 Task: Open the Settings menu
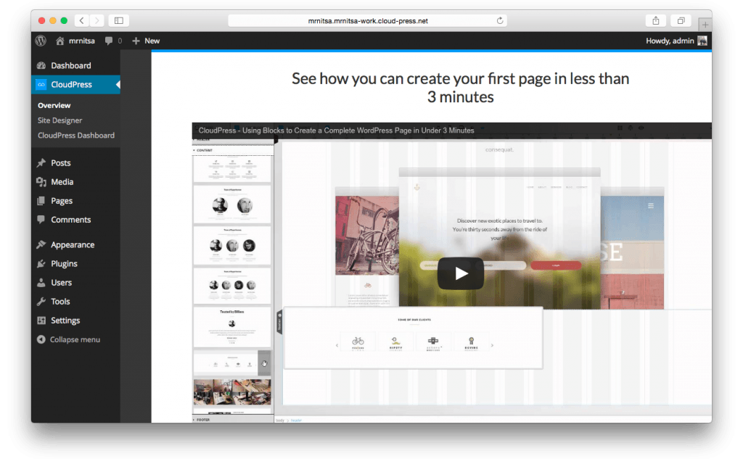(x=65, y=321)
